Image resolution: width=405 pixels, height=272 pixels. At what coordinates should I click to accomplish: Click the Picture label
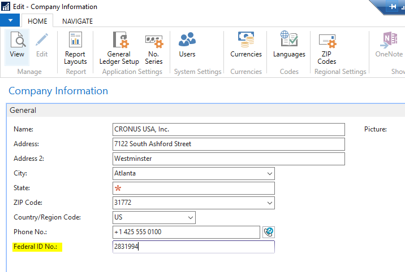[x=375, y=129]
